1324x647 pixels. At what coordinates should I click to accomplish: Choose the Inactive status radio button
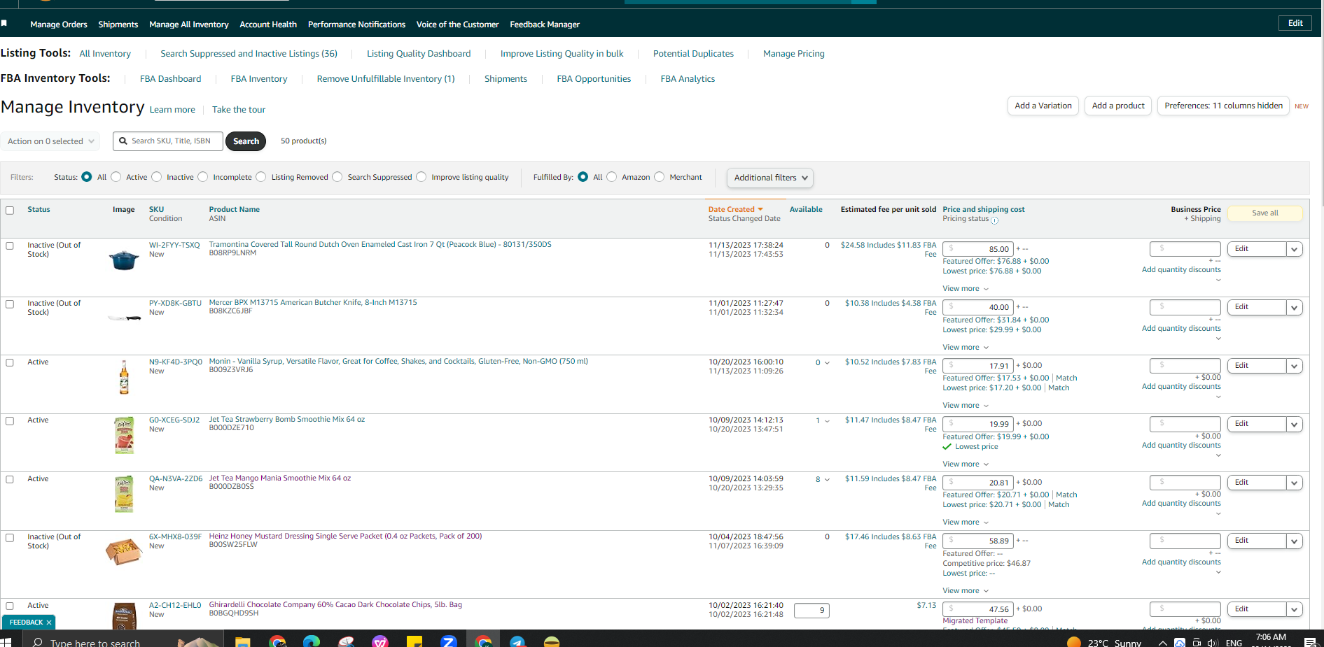(x=157, y=177)
